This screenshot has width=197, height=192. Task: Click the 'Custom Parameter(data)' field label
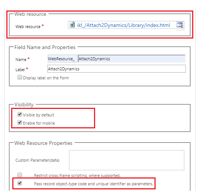[x=37, y=160]
